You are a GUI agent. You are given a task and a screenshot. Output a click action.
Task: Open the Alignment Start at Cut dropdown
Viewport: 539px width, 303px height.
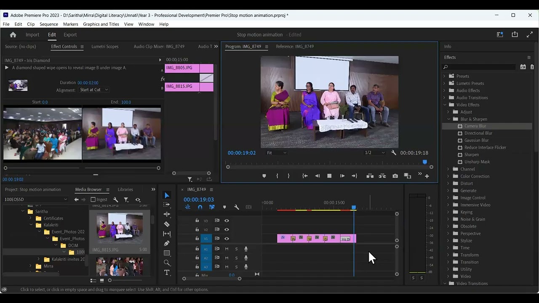[94, 90]
